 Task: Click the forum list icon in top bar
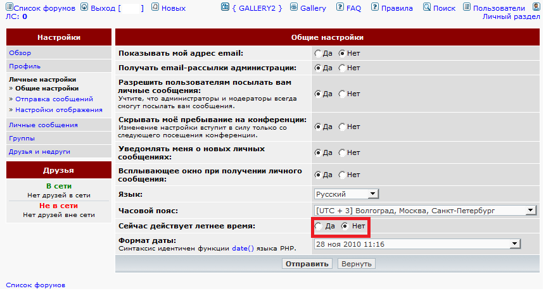9,8
